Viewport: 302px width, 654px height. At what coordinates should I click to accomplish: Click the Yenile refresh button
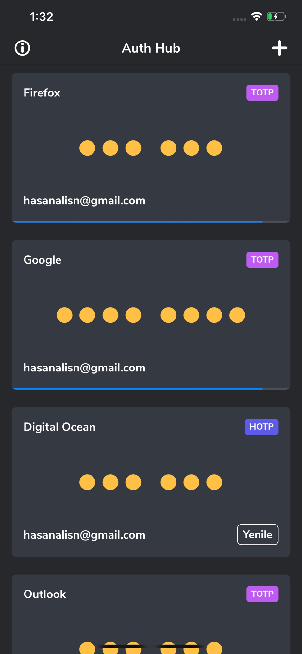(x=258, y=535)
